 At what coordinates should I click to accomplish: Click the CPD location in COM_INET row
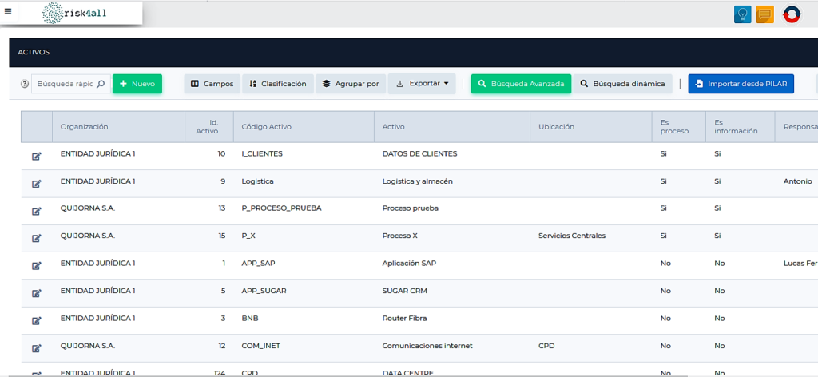(546, 346)
